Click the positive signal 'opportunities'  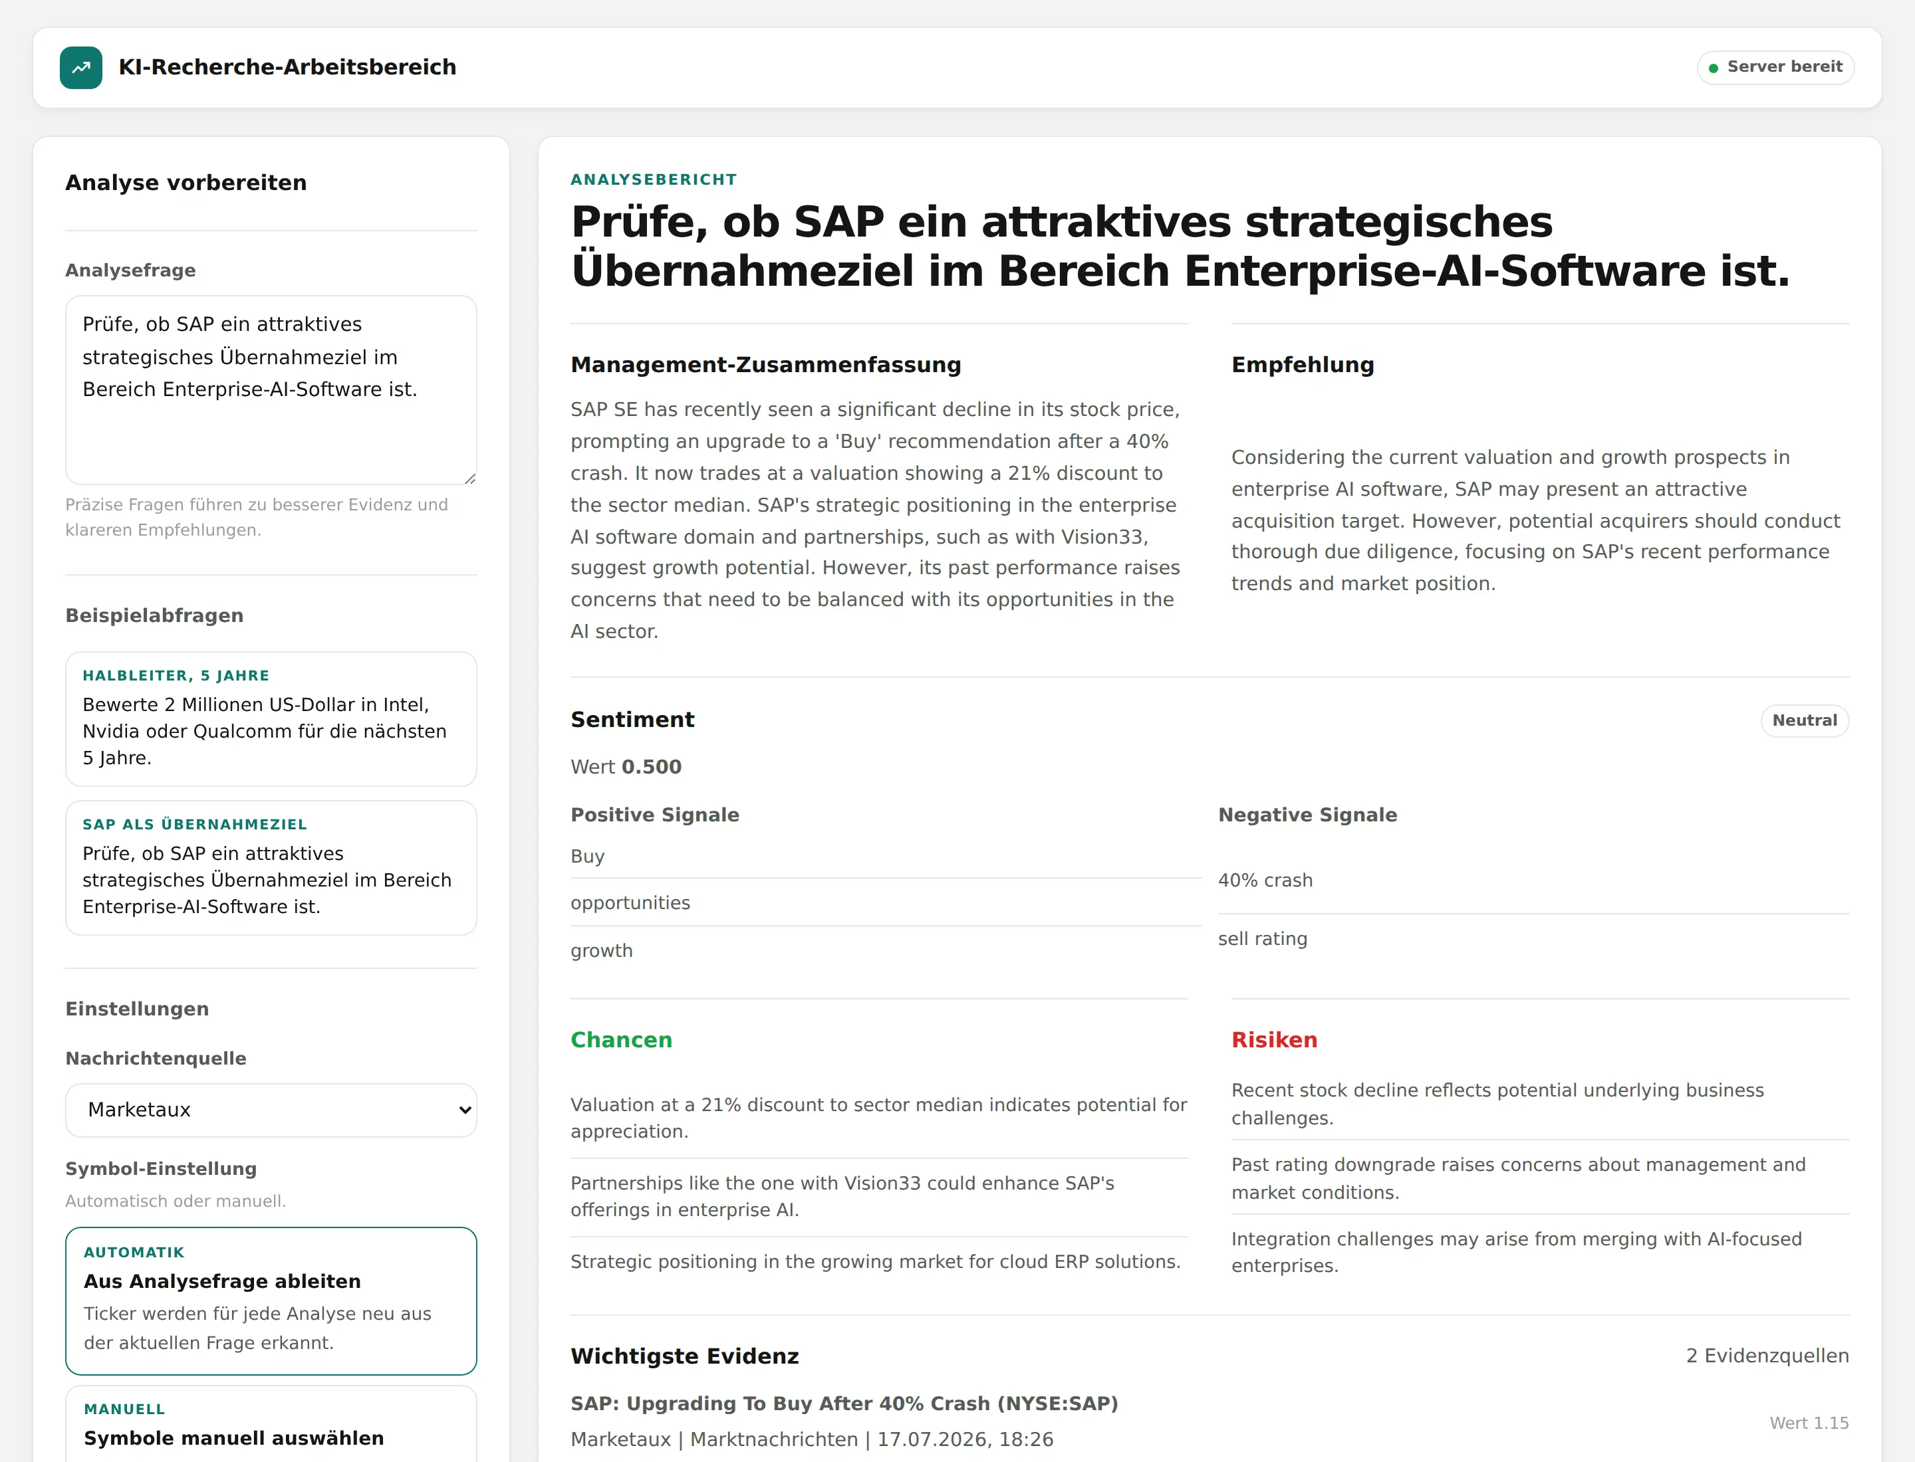630,902
